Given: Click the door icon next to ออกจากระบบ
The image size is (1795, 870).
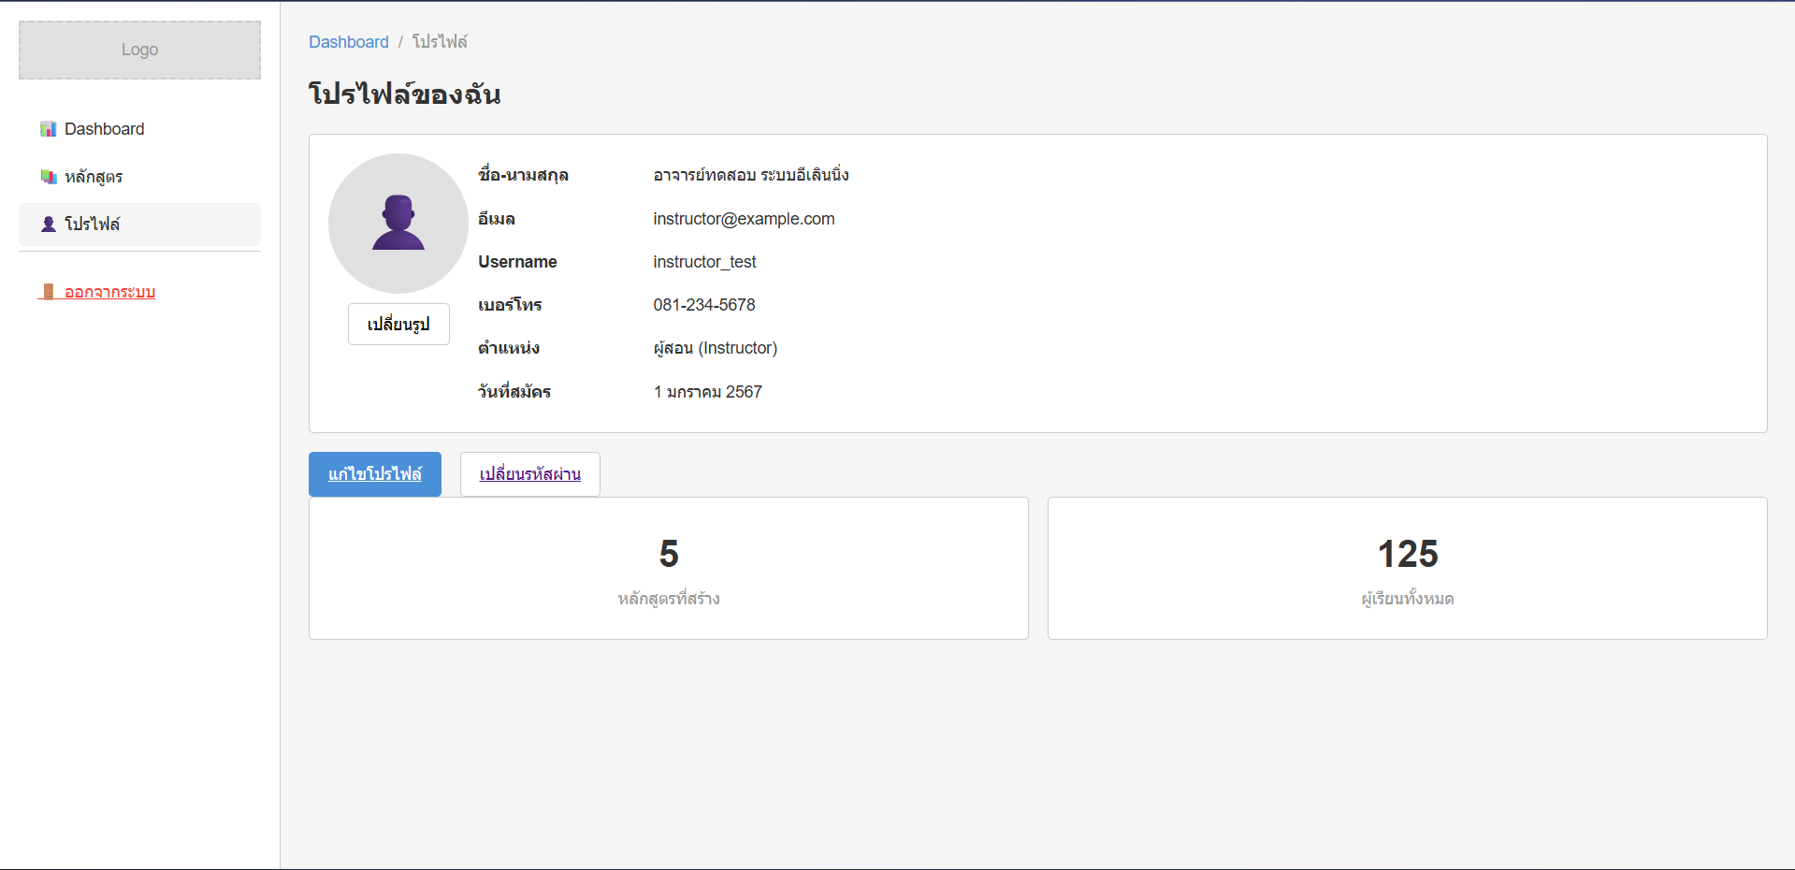Looking at the screenshot, I should (x=49, y=292).
